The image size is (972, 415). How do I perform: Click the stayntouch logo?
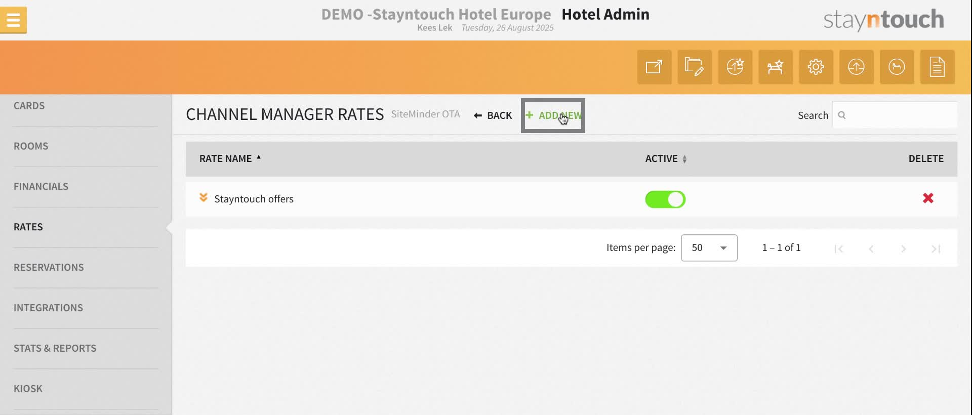pos(883,20)
